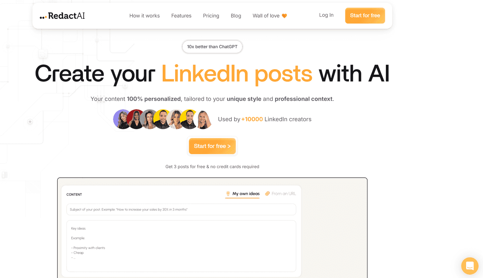
Task: Click the lightbulb icon on My own ideas tab
Action: tap(228, 194)
